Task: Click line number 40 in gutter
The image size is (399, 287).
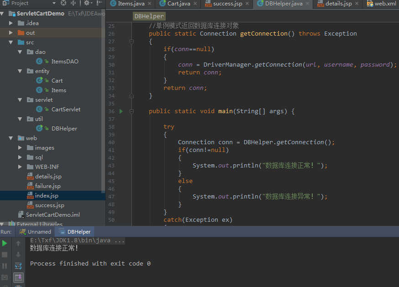Action: [x=111, y=142]
